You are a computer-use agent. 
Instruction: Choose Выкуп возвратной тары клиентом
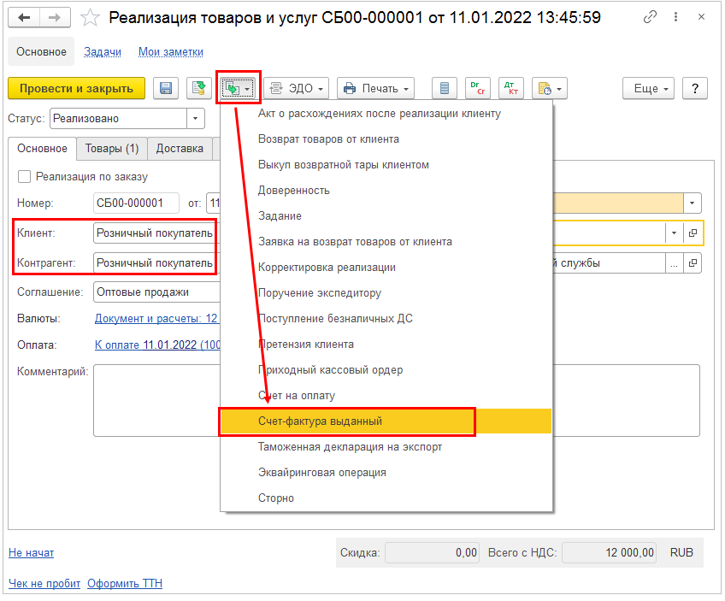click(386, 165)
